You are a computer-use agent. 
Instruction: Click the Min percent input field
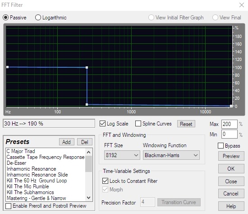pyautogui.click(x=230, y=134)
